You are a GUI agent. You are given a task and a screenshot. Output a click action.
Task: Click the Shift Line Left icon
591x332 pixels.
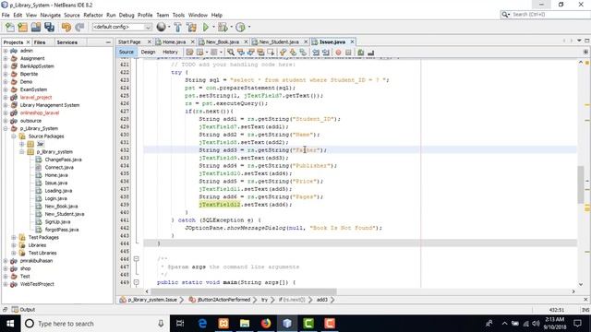tap(316, 53)
